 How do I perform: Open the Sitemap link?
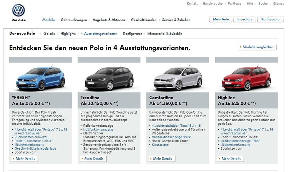click(x=278, y=4)
